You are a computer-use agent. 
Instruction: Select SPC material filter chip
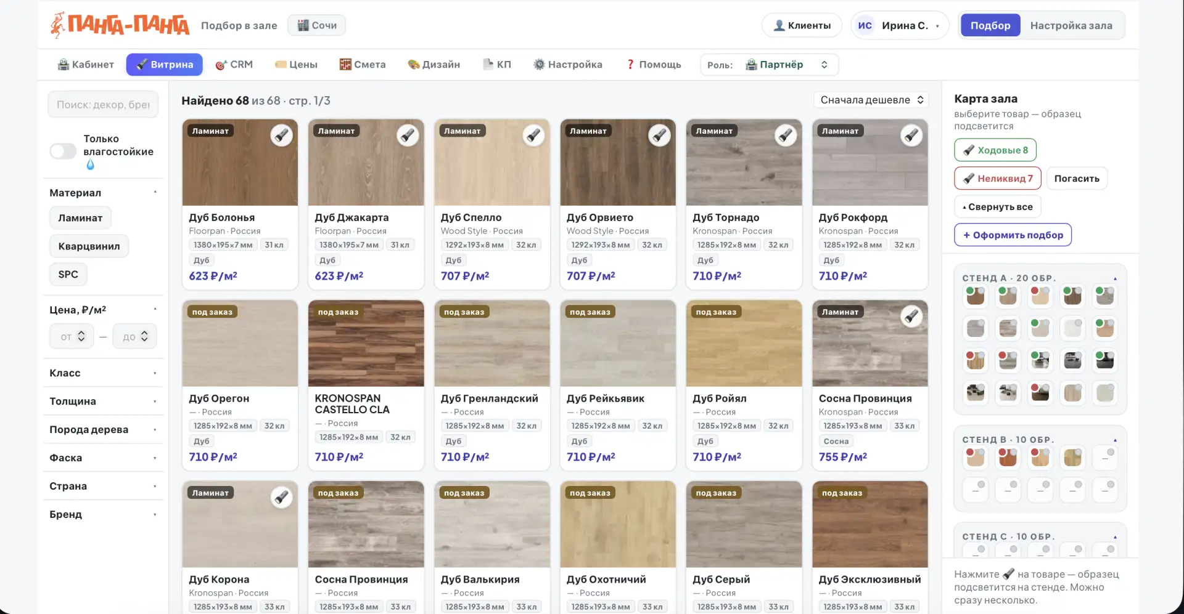coord(68,275)
